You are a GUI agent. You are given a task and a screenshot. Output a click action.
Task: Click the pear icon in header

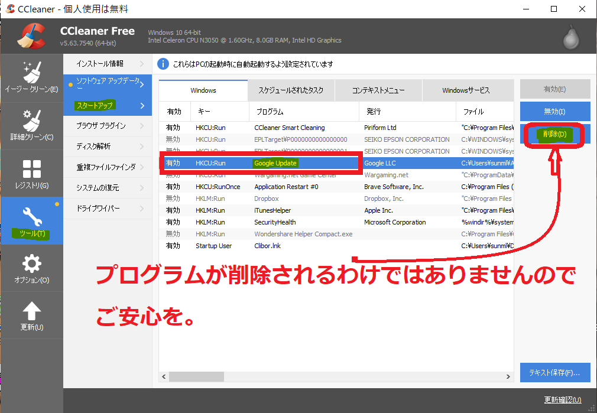(x=571, y=37)
